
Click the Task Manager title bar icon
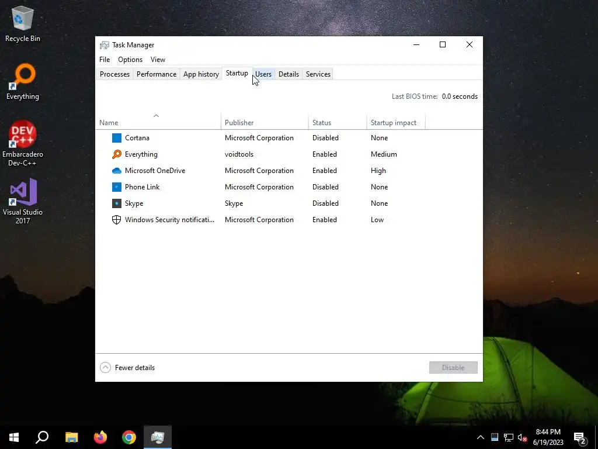point(104,45)
